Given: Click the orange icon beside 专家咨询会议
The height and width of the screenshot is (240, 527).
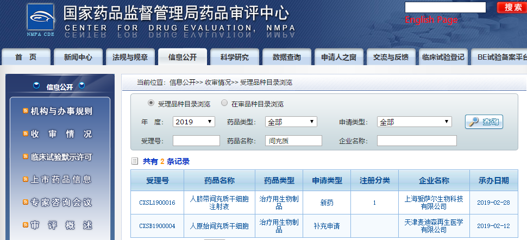Looking at the screenshot, I should [25, 203].
